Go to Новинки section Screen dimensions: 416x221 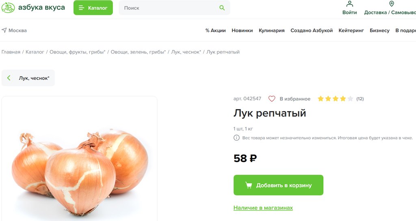242,30
